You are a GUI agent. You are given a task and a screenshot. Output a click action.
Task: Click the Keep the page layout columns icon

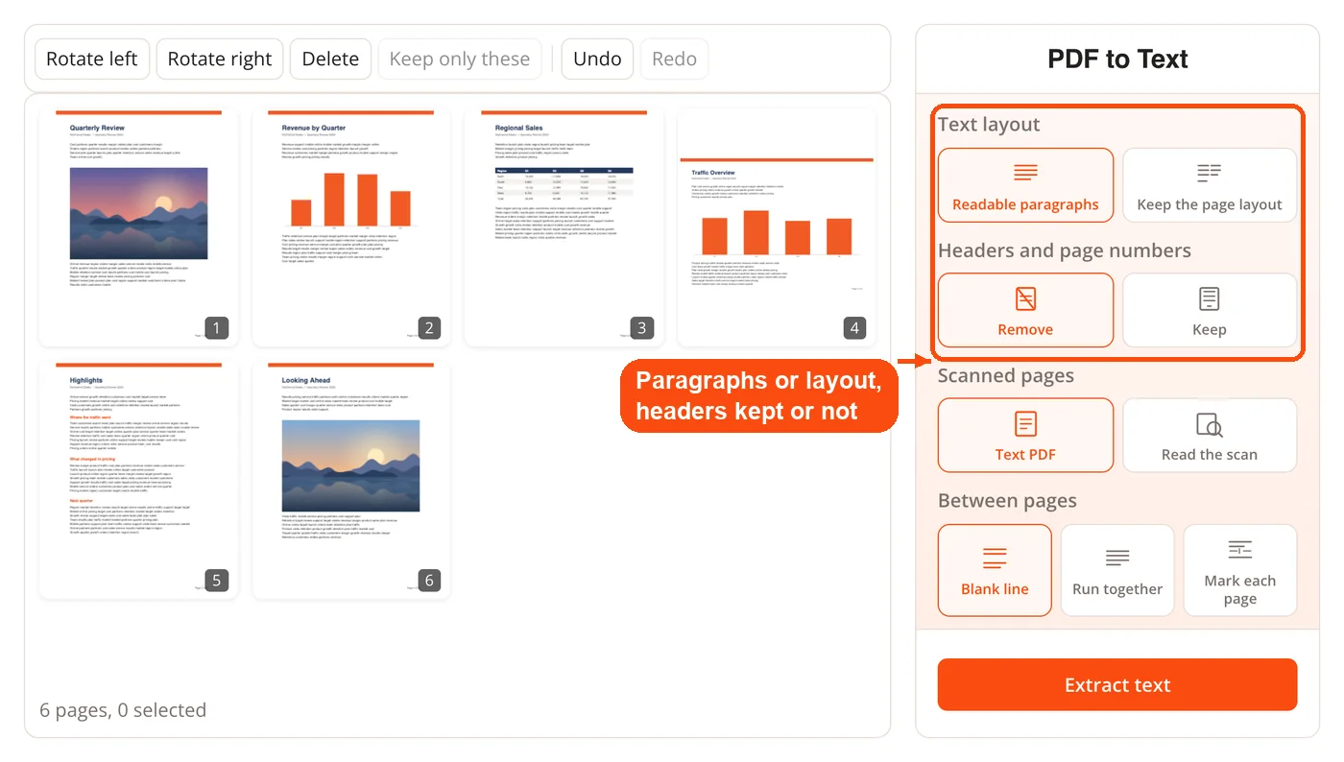pyautogui.click(x=1210, y=173)
